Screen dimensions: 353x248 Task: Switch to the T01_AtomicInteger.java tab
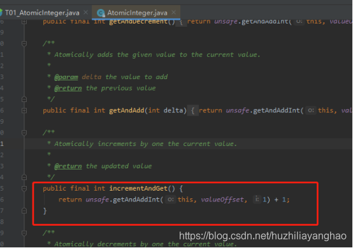pyautogui.click(x=42, y=13)
